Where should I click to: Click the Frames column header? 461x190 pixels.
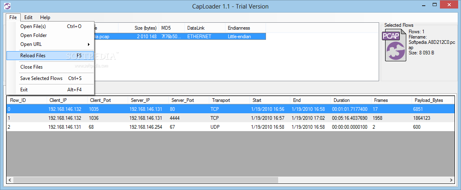tap(392, 100)
